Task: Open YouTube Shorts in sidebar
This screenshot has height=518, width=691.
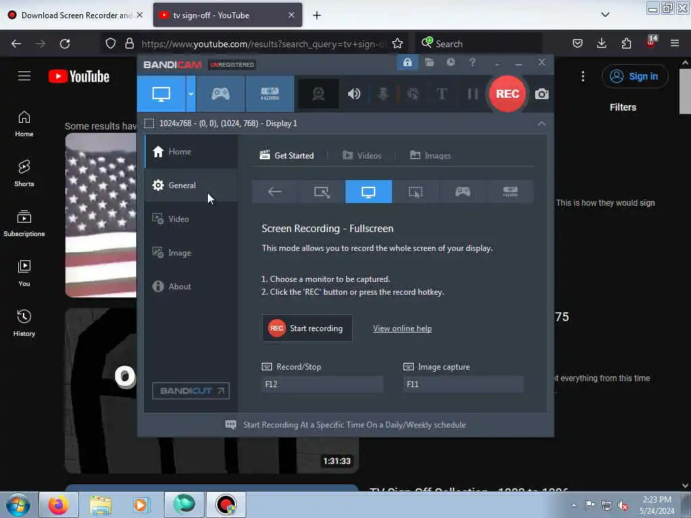Action: [x=24, y=173]
